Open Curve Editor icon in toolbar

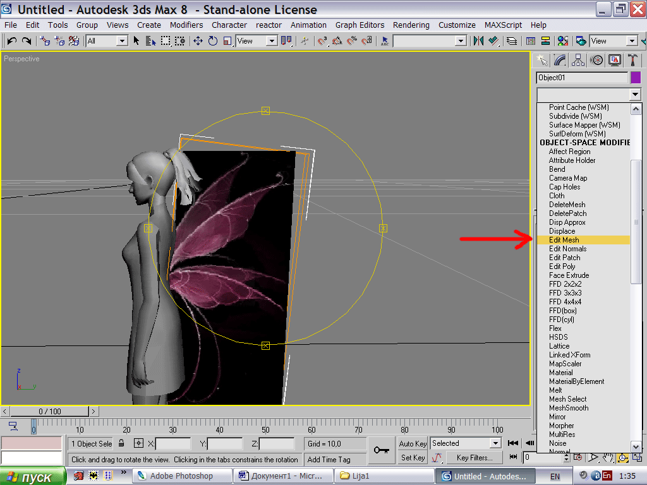[x=531, y=41]
